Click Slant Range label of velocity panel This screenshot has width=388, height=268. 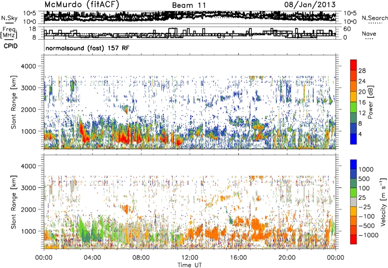coord(14,202)
